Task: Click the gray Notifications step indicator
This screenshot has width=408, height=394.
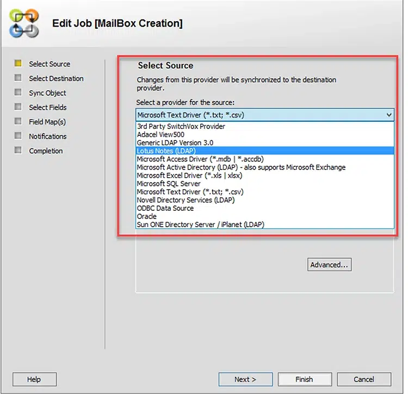Action: (x=18, y=135)
